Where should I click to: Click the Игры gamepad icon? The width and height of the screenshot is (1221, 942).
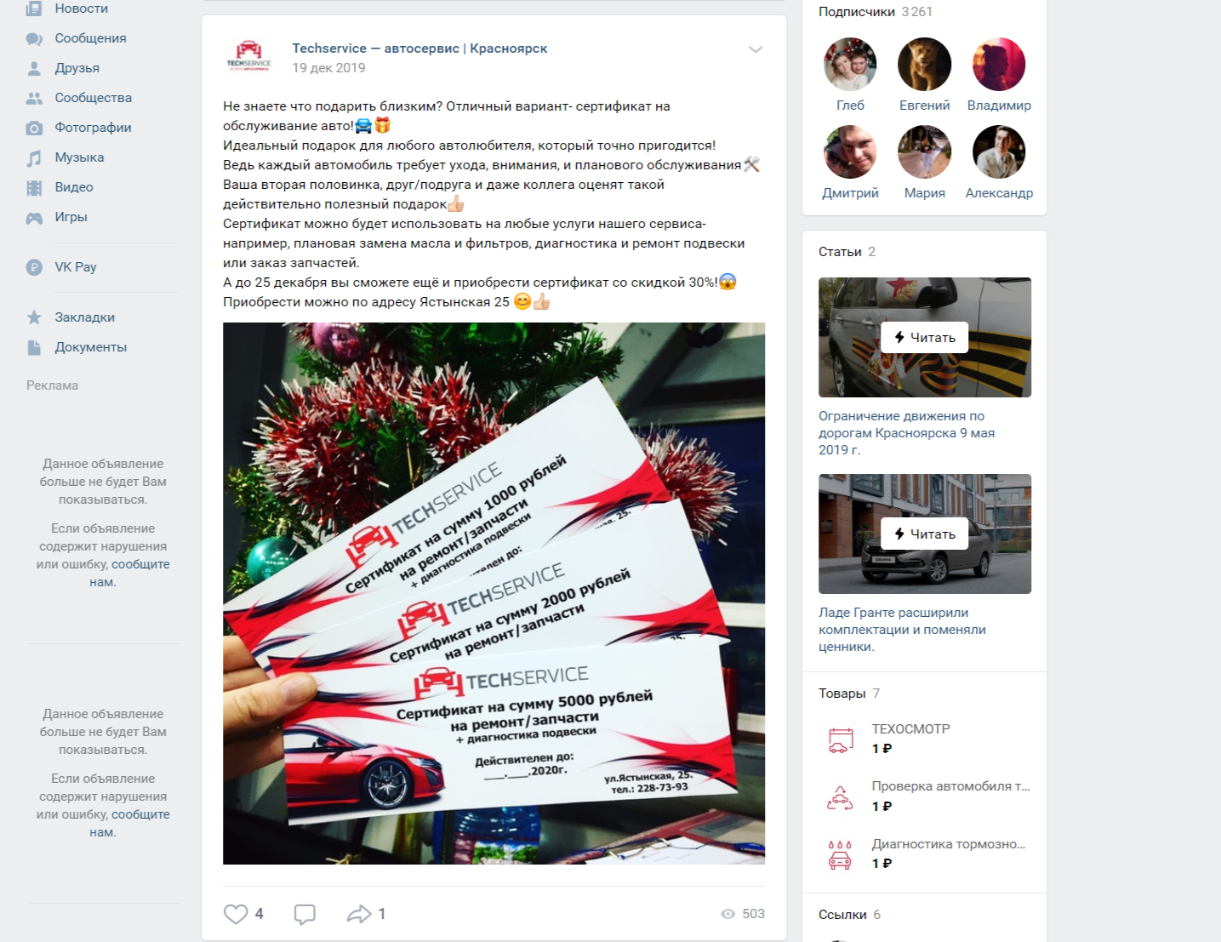(34, 218)
